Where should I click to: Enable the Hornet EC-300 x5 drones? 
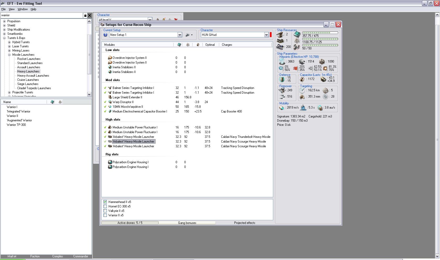coord(105,206)
